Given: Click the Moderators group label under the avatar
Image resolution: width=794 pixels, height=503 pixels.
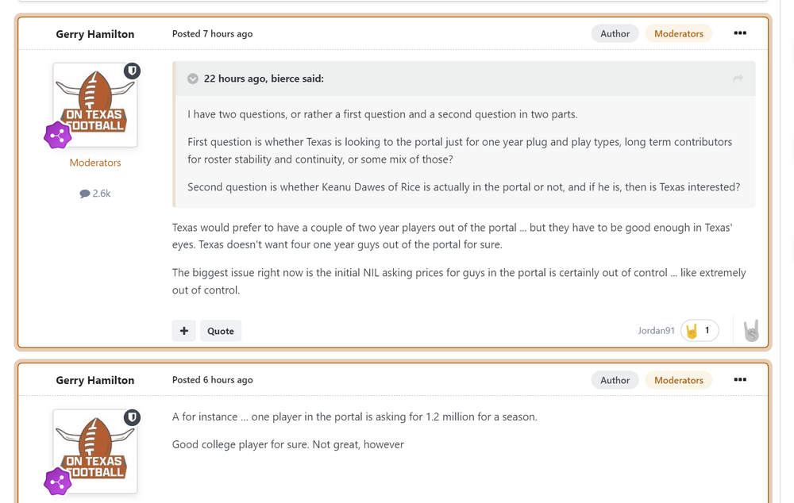Looking at the screenshot, I should pyautogui.click(x=95, y=163).
